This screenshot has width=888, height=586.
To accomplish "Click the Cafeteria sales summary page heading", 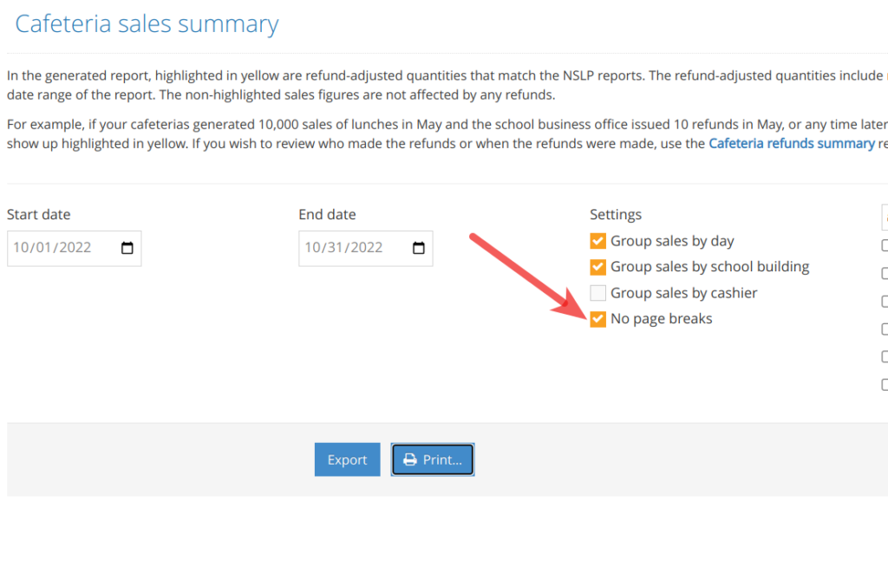I will coord(146,23).
